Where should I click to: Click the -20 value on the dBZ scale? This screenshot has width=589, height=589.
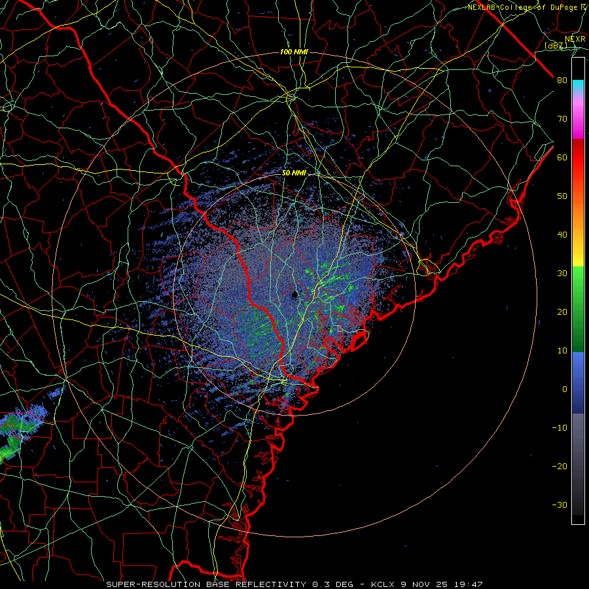coord(560,467)
